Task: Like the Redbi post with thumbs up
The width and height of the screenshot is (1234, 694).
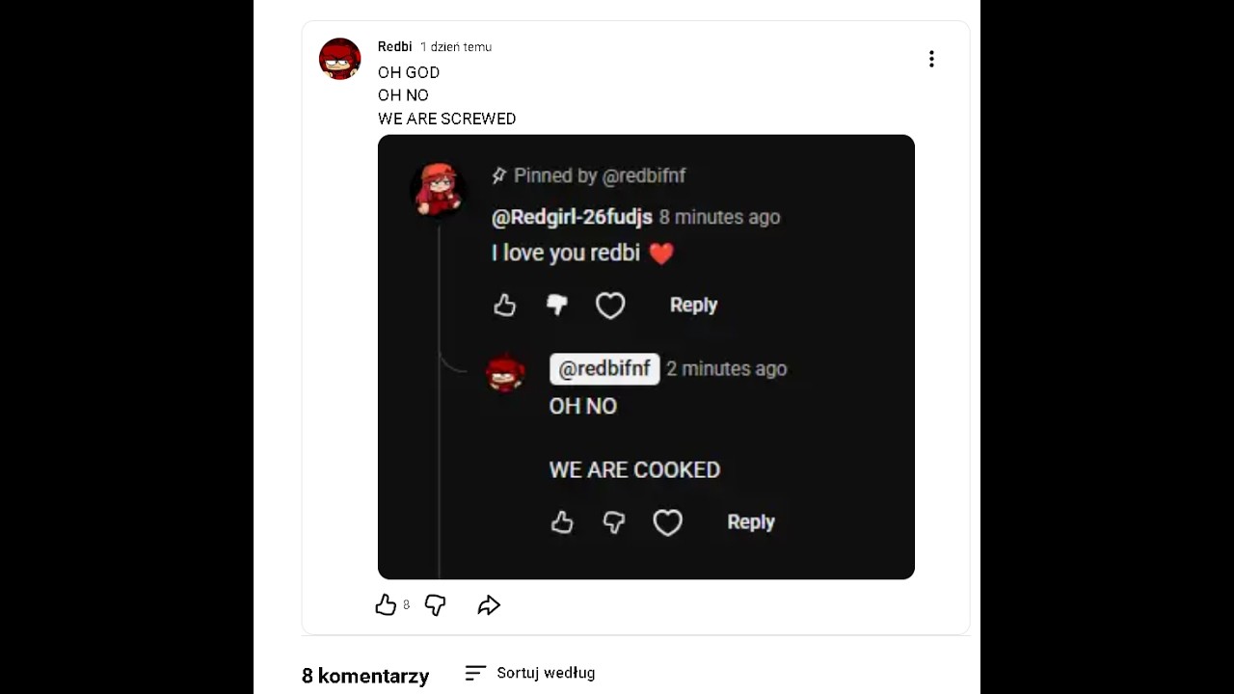Action: pyautogui.click(x=386, y=605)
